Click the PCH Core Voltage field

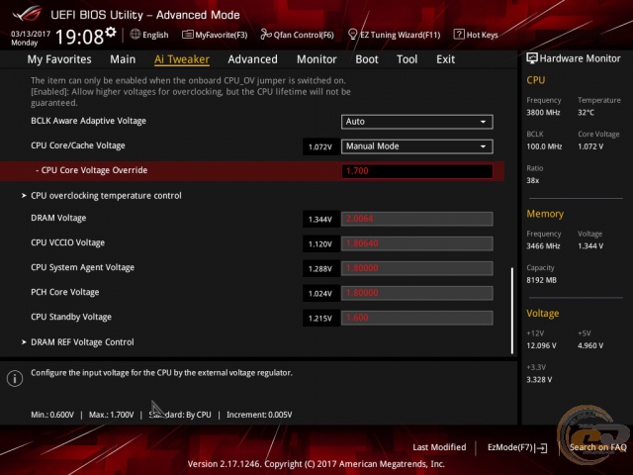pos(417,293)
